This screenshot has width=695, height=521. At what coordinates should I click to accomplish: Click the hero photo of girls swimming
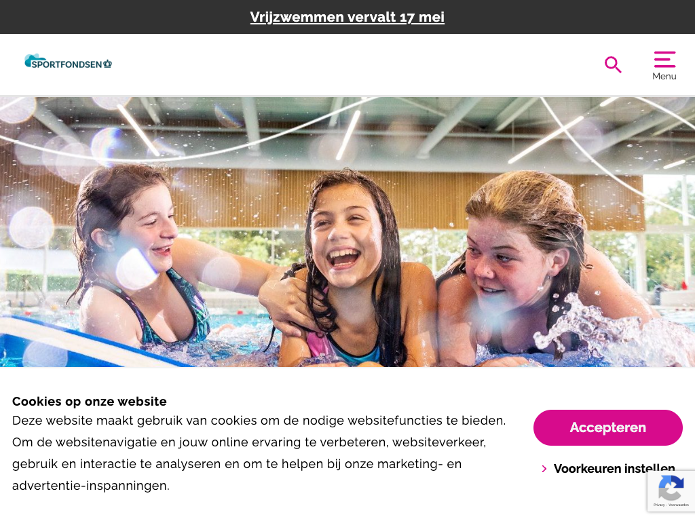click(x=347, y=232)
